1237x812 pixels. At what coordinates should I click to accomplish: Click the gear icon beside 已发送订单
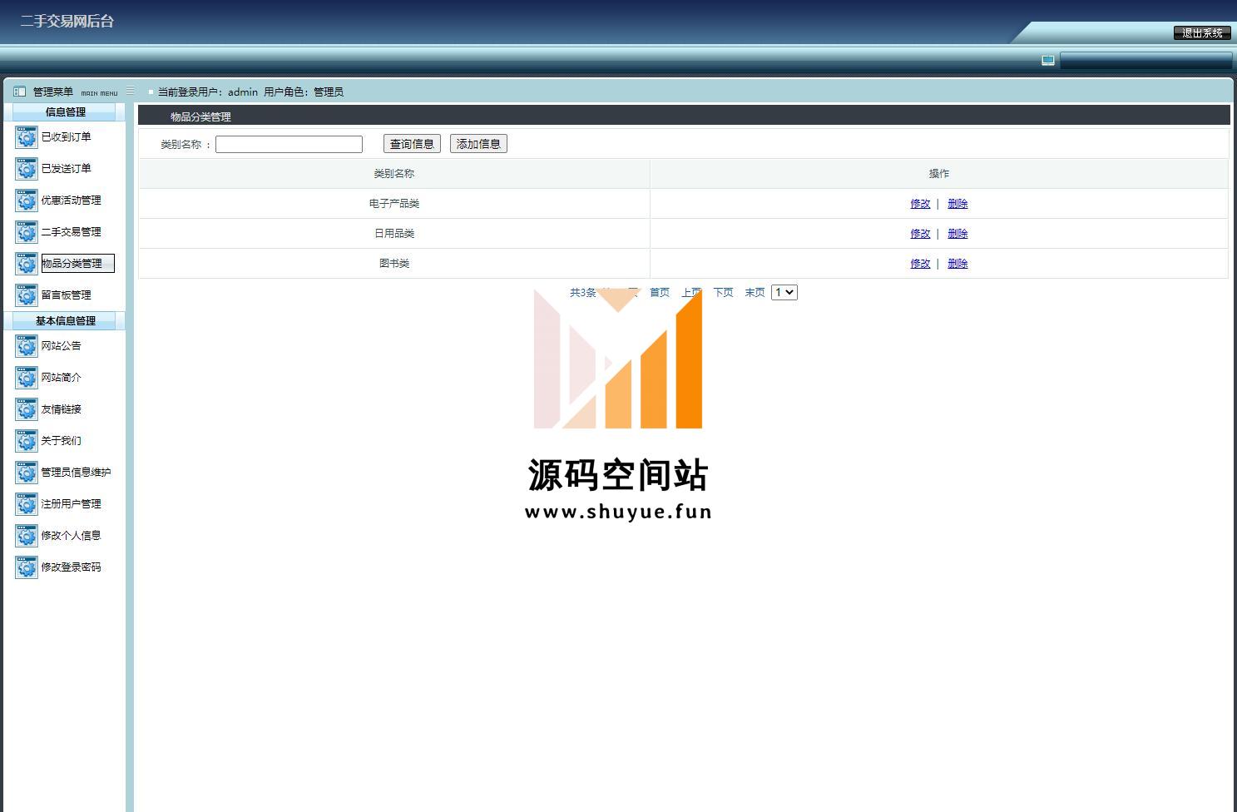27,169
